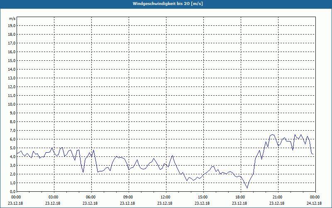The height and width of the screenshot is (208, 332).
Task: Click the '0,0' y-axis label
Action: pyautogui.click(x=12, y=192)
